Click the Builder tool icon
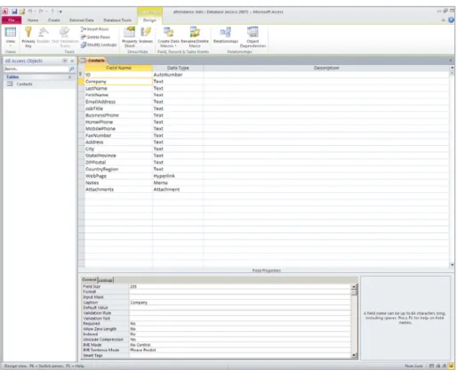This screenshot has height=370, width=457. [44, 32]
